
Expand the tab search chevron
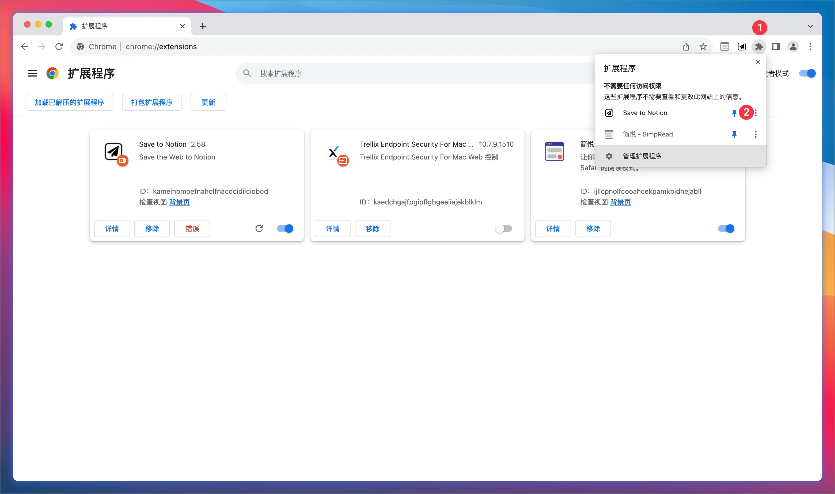point(810,26)
